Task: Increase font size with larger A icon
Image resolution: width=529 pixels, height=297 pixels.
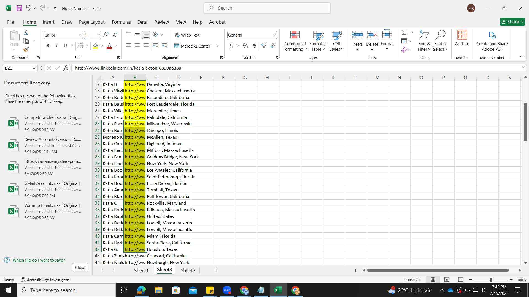Action: [106, 35]
